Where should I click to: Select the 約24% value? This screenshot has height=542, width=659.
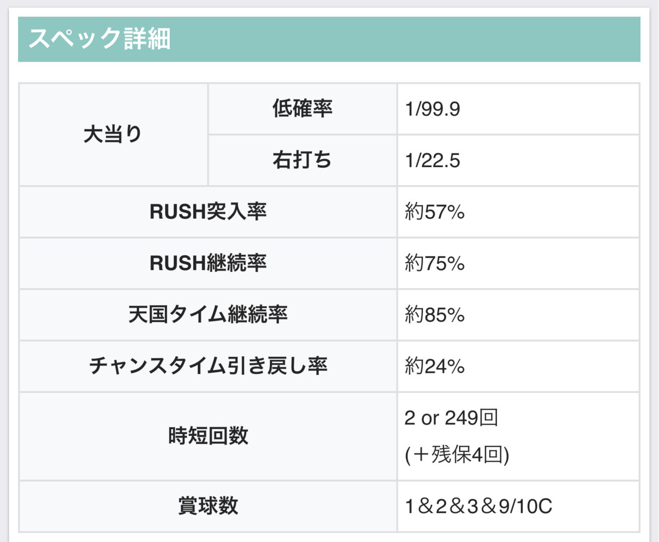pos(435,366)
